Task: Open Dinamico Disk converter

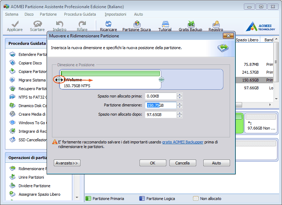Action: pyautogui.click(x=12, y=106)
